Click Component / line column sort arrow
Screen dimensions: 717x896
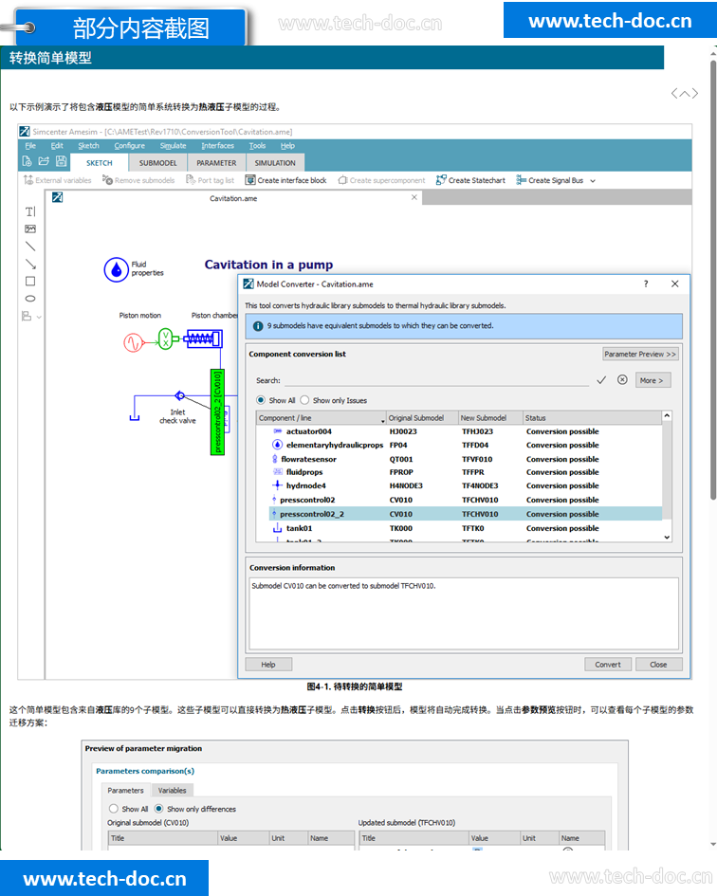(x=382, y=421)
